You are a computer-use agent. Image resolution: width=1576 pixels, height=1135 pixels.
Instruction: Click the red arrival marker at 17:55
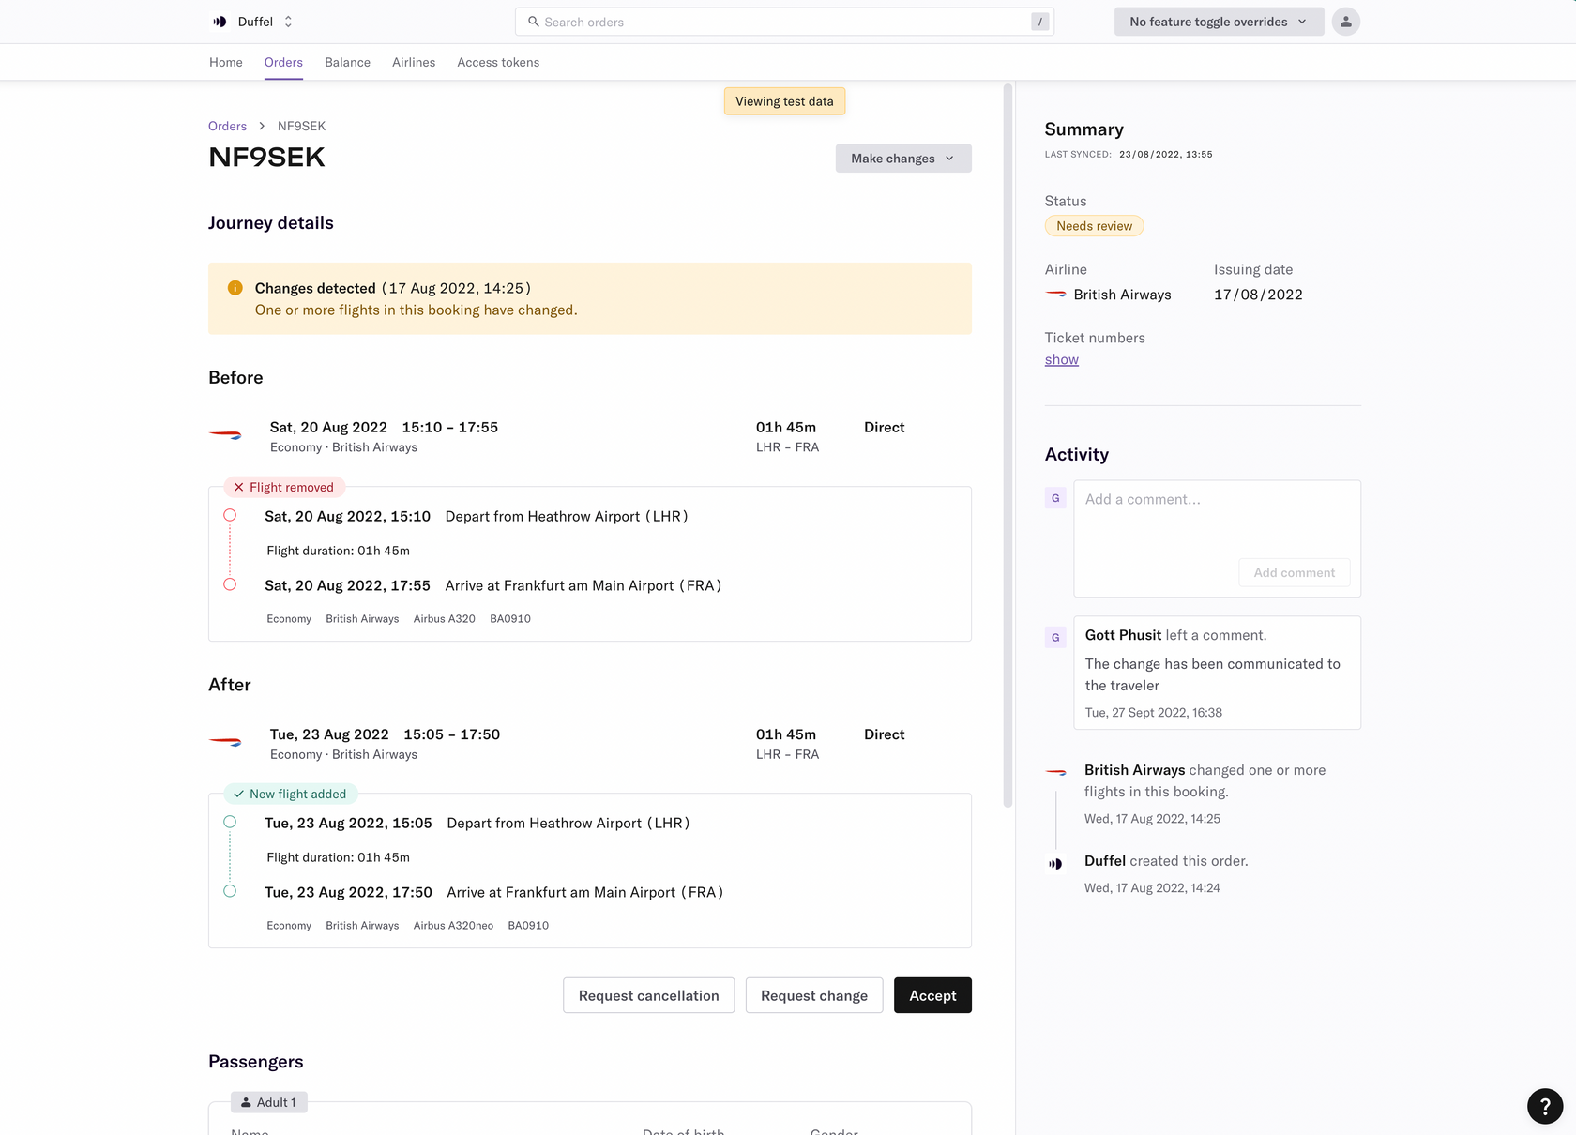coord(230,584)
